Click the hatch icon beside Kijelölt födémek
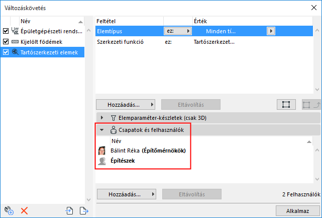Viewport: 322px width, 218px height. pos(15,42)
